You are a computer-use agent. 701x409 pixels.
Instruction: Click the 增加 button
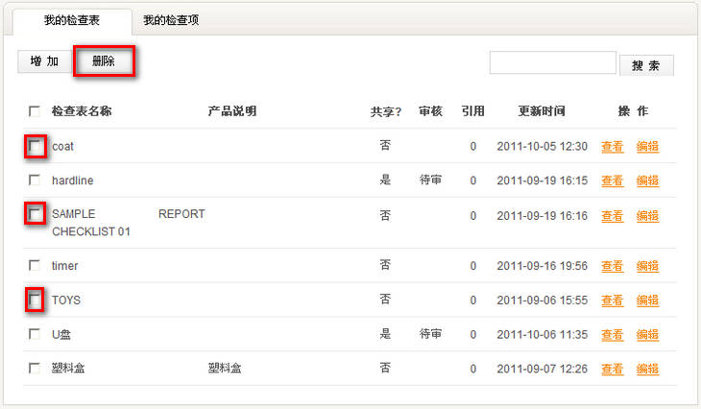[x=44, y=61]
